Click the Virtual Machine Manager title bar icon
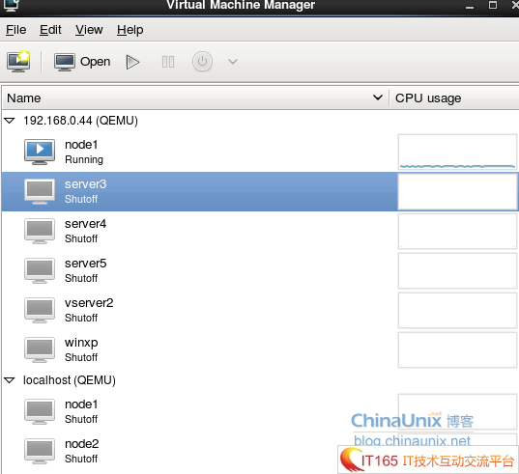This screenshot has width=519, height=474. 11,5
